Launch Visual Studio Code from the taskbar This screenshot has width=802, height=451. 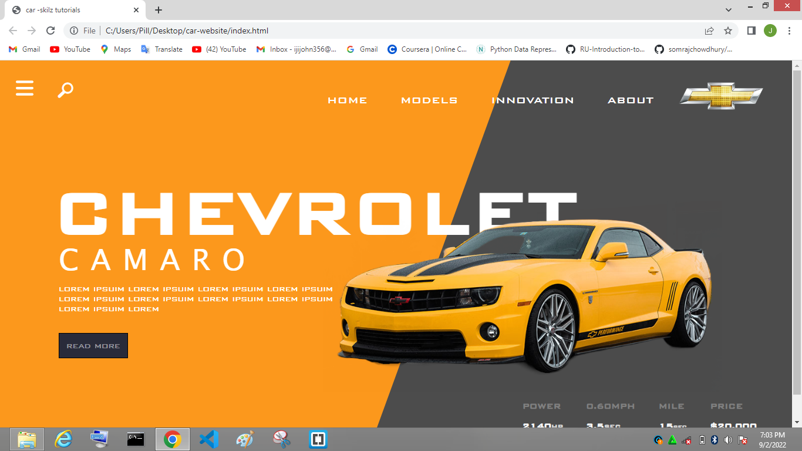[x=208, y=439]
